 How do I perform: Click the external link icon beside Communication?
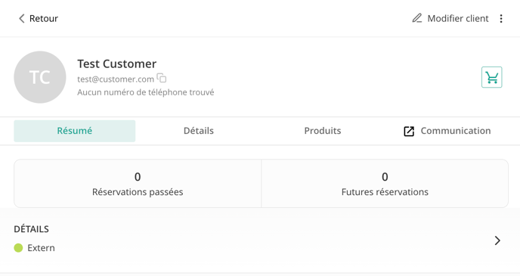point(409,131)
